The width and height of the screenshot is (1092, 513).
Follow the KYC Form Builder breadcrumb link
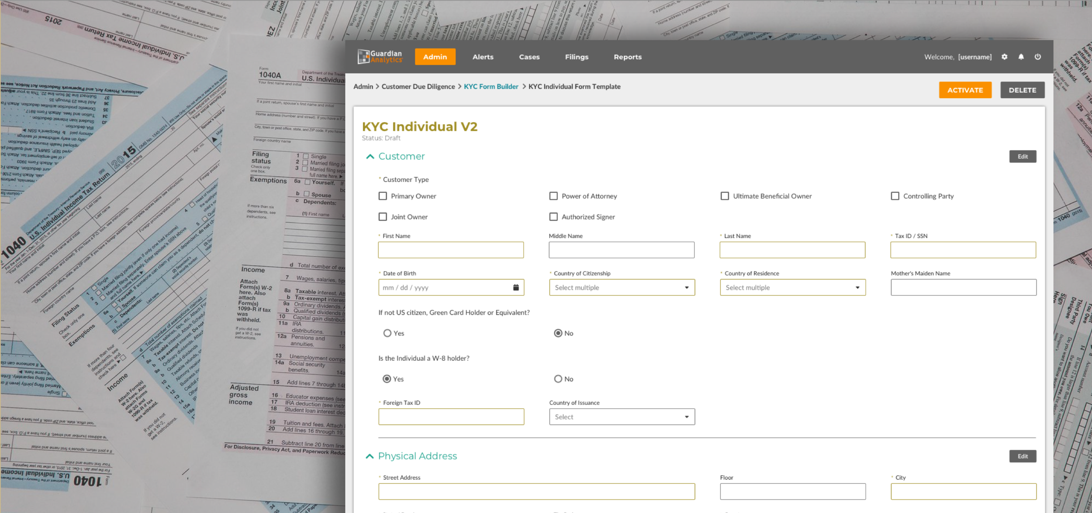[x=491, y=86]
